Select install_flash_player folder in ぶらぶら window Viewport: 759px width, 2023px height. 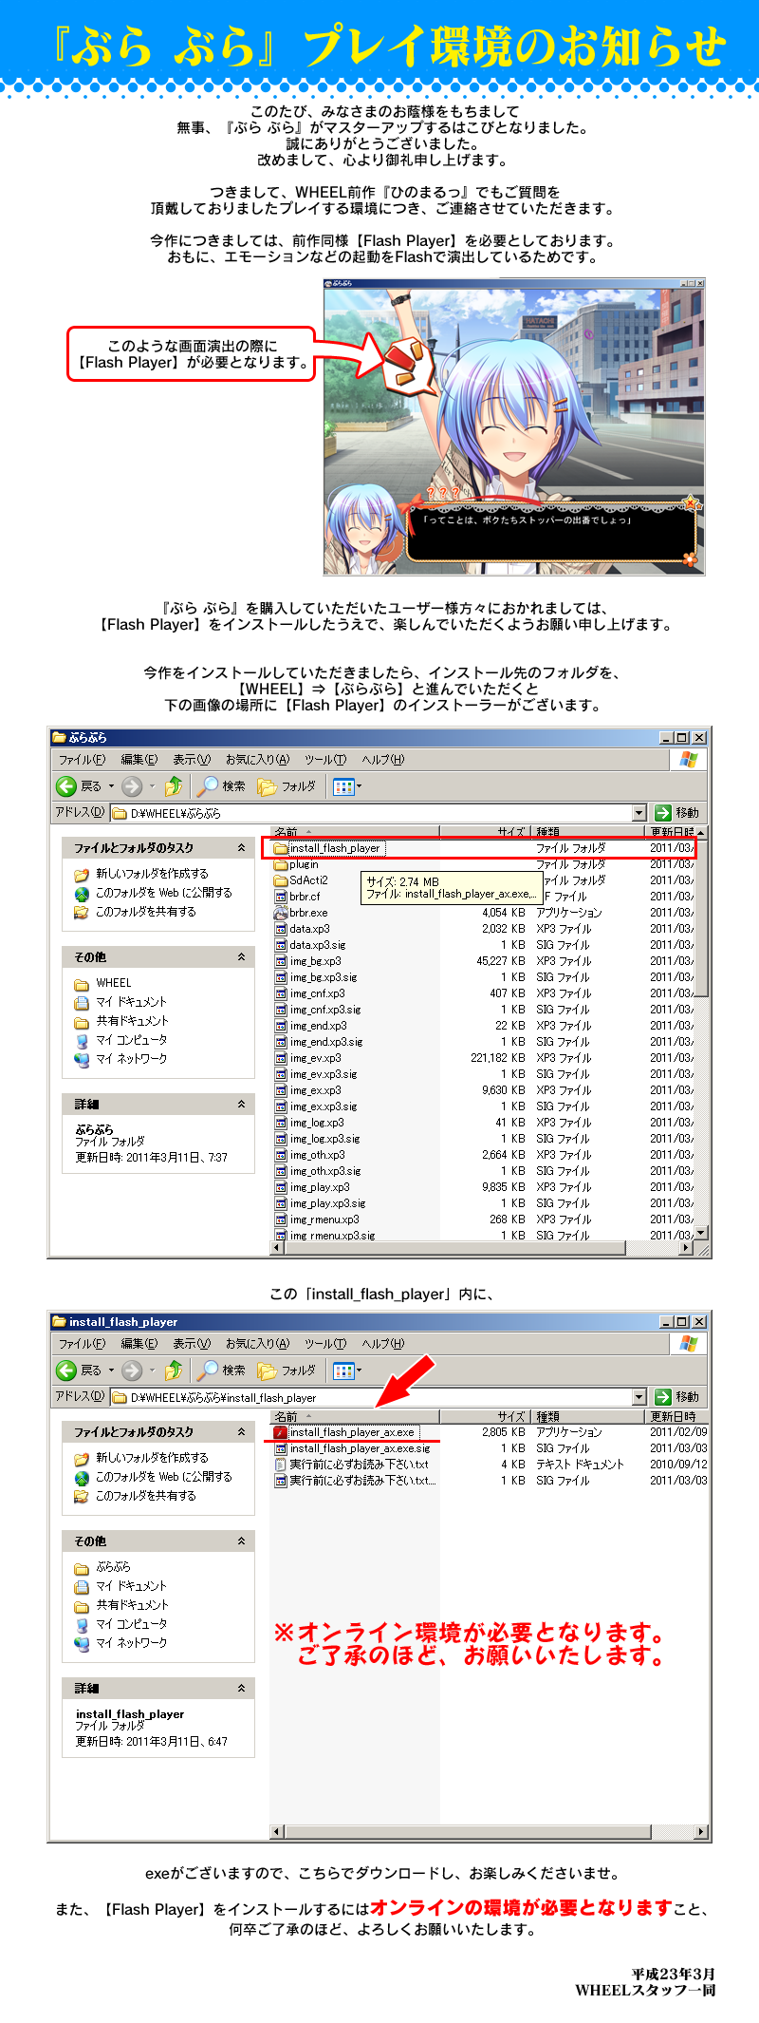[x=328, y=848]
